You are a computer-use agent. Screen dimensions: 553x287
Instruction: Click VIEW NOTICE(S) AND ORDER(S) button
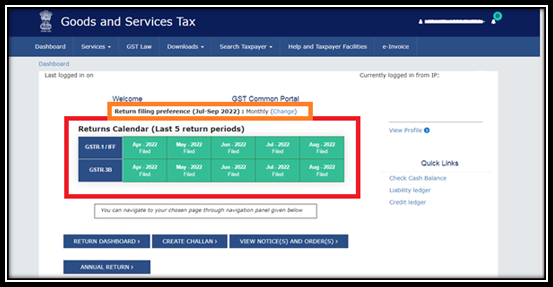pos(288,241)
